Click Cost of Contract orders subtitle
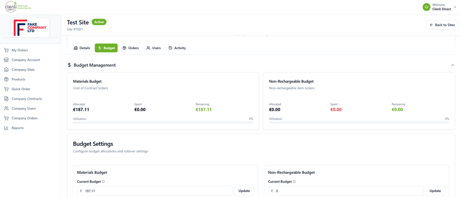Image resolution: width=460 pixels, height=198 pixels. [x=90, y=88]
